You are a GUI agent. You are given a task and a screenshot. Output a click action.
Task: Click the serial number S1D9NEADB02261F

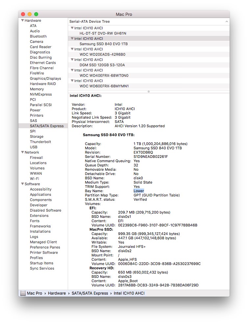click(x=151, y=157)
